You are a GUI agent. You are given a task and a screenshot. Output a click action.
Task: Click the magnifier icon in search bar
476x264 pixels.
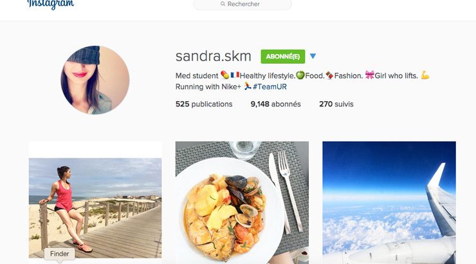pos(223,4)
